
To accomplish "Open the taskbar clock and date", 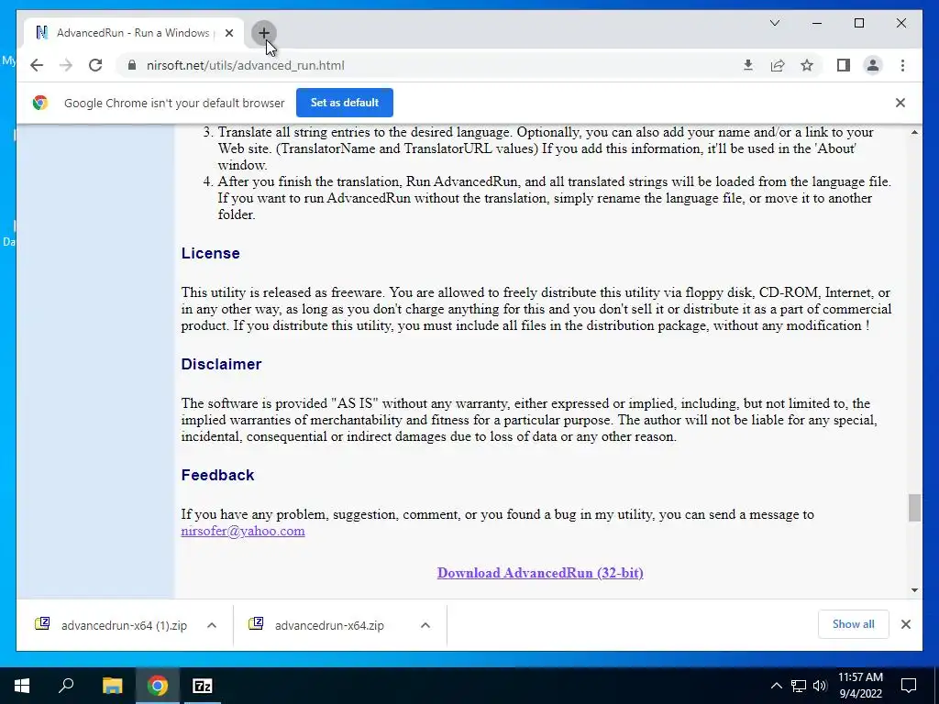I will point(860,686).
